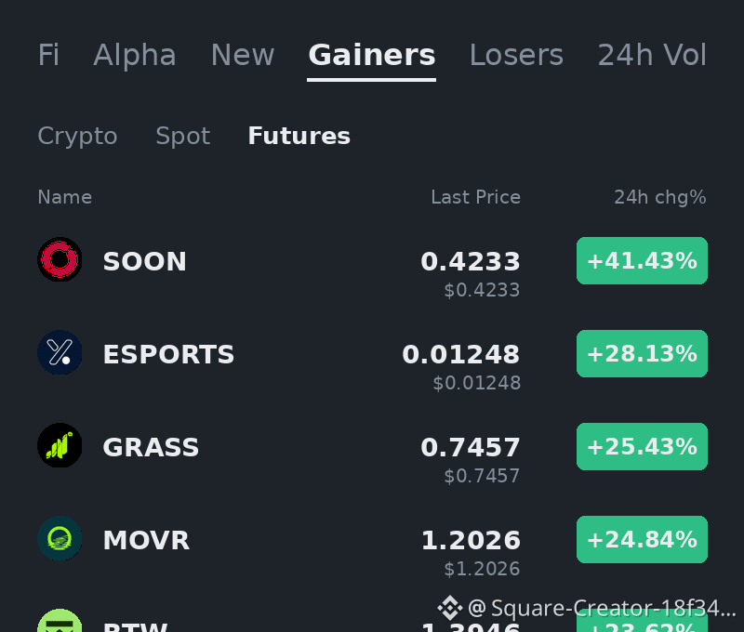The image size is (744, 632).
Task: Click the partially visible green coin icon
Action: coord(60,620)
